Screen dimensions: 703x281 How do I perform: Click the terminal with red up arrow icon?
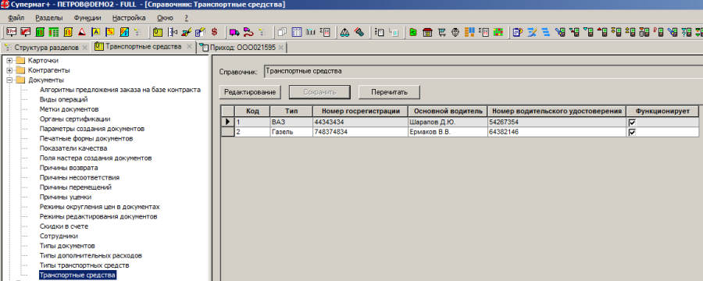point(602,32)
